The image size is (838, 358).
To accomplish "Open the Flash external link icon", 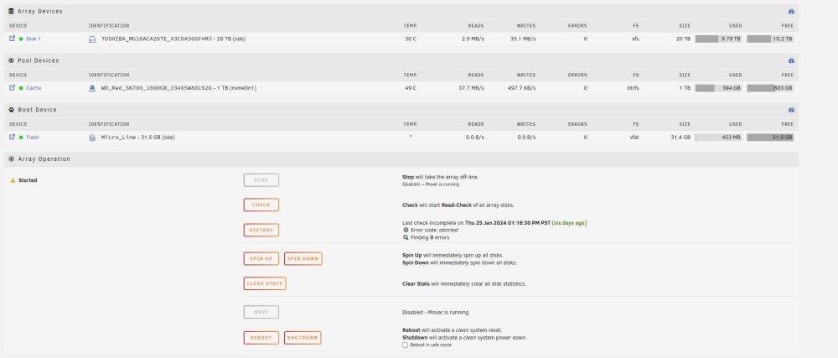I will 13,137.
